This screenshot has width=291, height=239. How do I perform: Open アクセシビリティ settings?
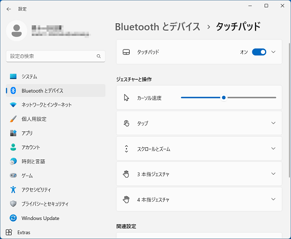pos(56,189)
